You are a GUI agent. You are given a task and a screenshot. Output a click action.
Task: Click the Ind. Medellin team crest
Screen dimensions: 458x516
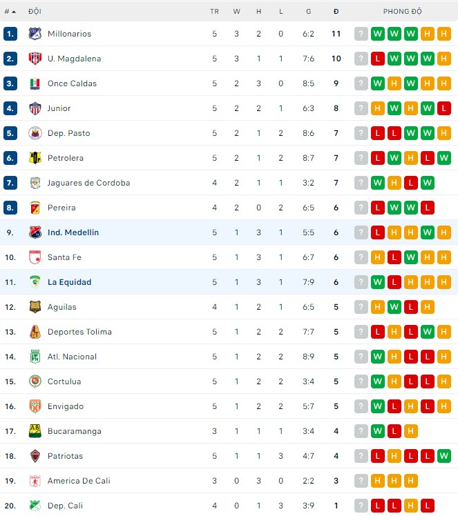[x=35, y=232]
